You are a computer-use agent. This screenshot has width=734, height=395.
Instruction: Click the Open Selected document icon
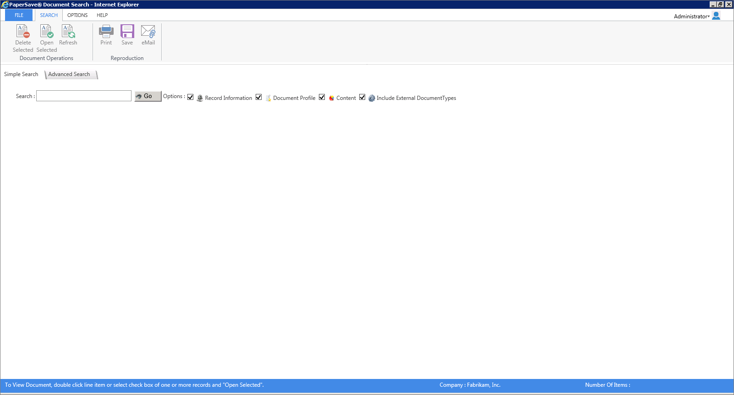47,31
